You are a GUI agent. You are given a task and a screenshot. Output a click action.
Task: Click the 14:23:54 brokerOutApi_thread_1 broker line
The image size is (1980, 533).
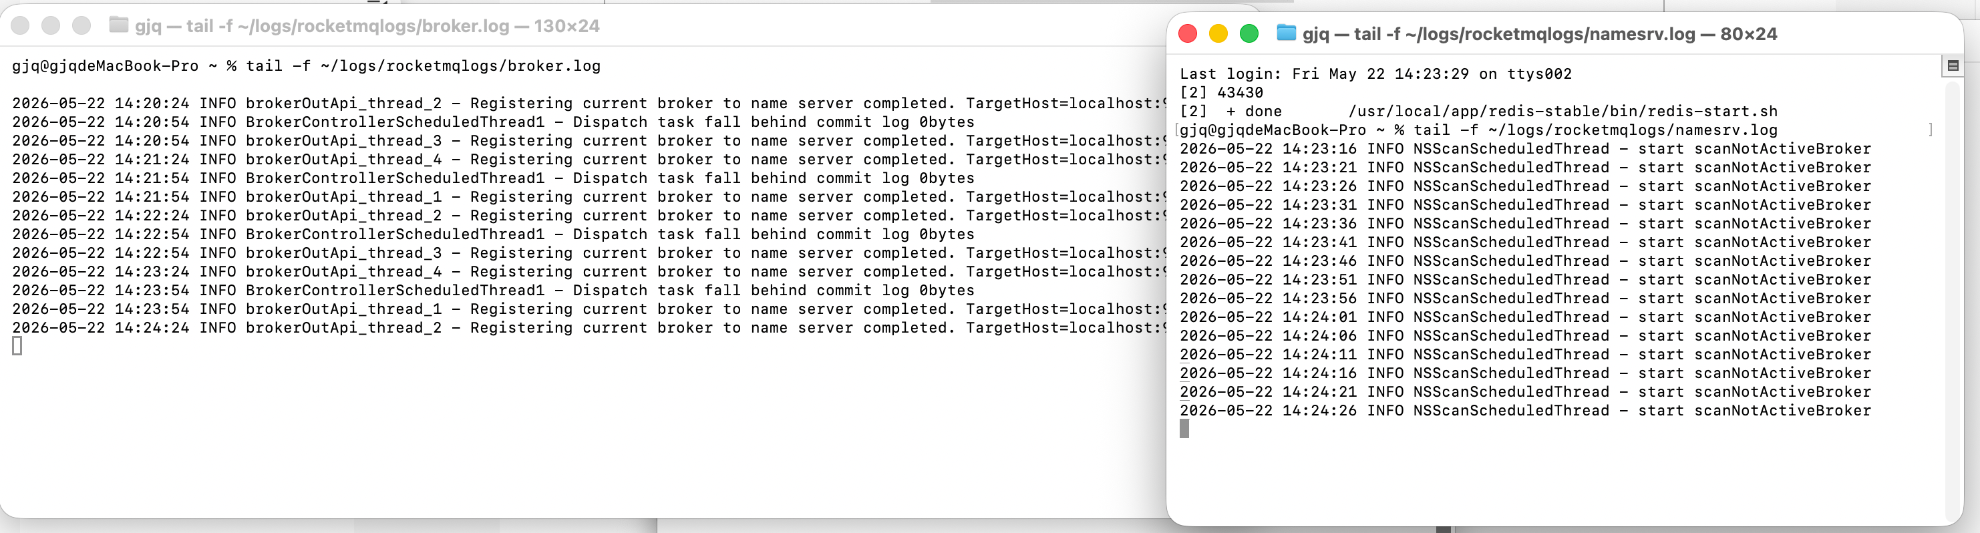coord(589,309)
